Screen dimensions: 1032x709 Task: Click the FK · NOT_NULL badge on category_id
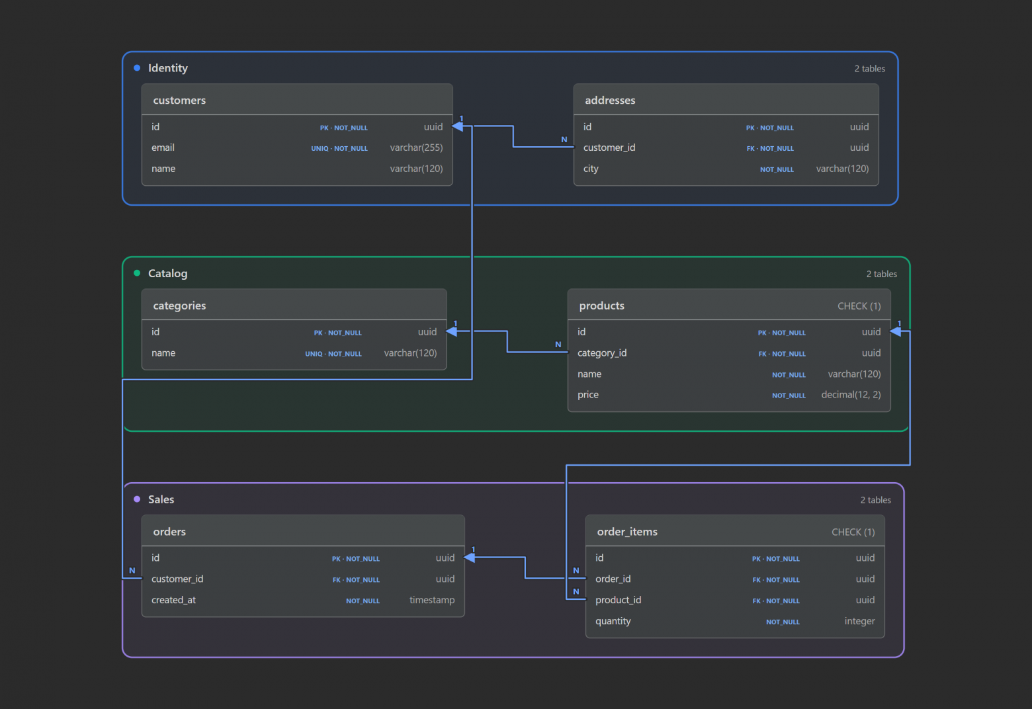click(x=782, y=354)
